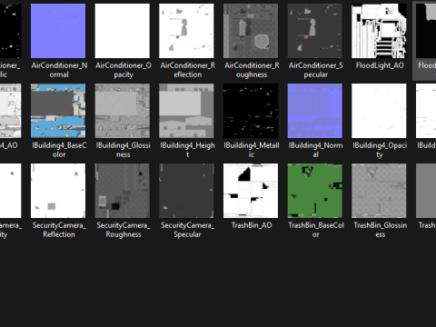The width and height of the screenshot is (436, 327).
Task: Click the 'SecurityCamera_Reflection' file name
Action: pos(59,230)
